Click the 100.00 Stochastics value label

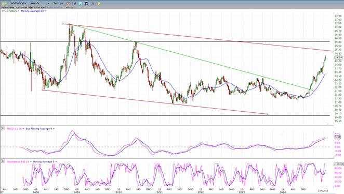tap(339, 164)
